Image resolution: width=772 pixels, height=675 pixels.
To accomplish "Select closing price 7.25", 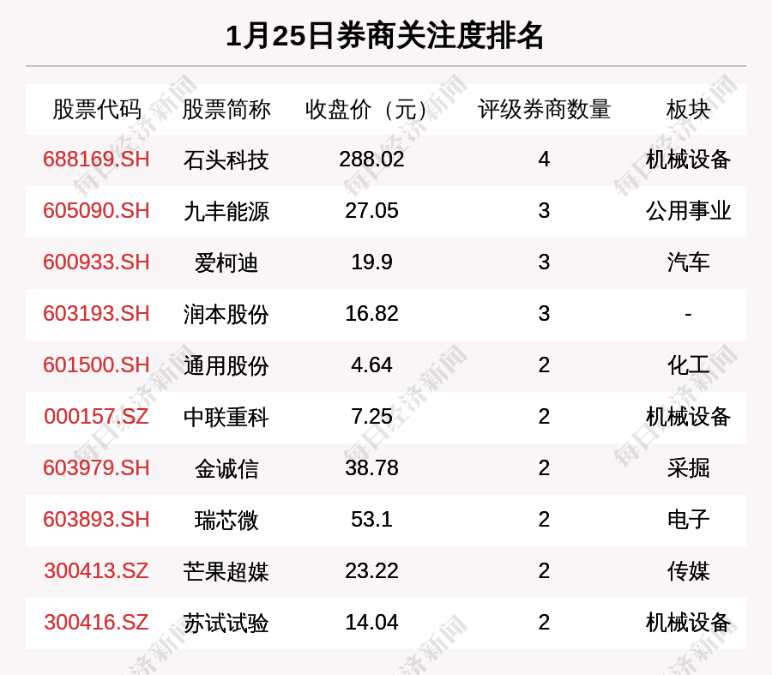I will 371,417.
